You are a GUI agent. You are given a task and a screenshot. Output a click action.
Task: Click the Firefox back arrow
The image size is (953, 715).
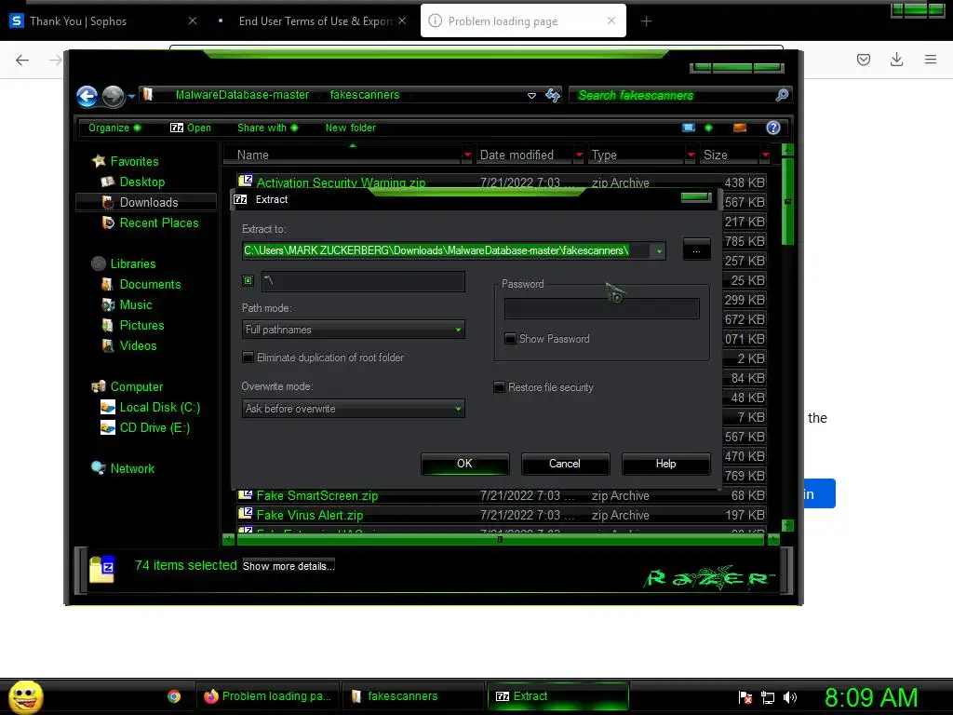tap(22, 60)
